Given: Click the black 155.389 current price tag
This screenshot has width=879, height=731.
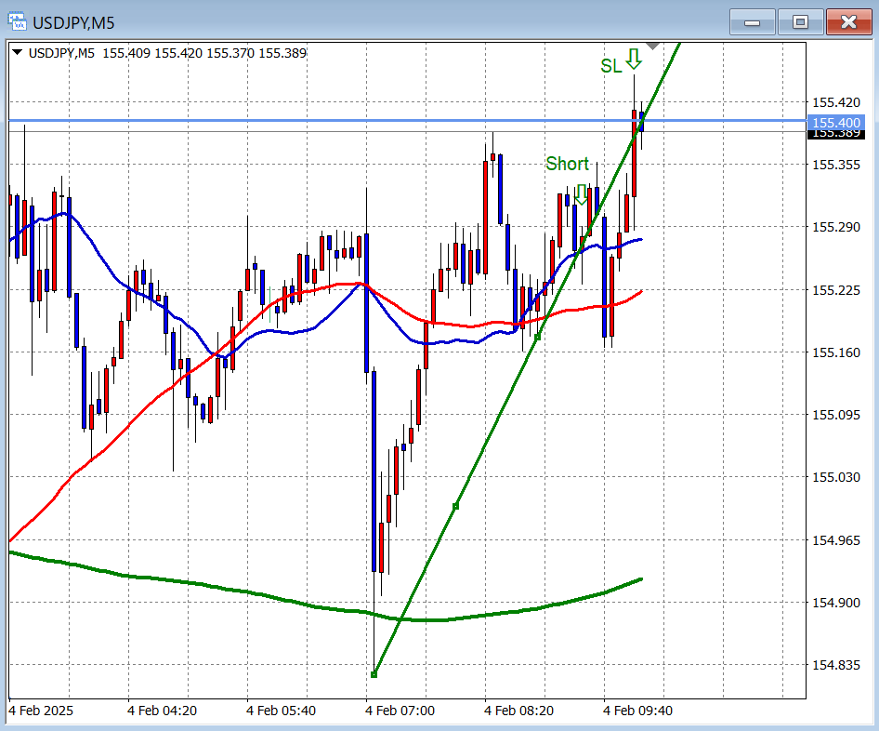Looking at the screenshot, I should pos(836,135).
